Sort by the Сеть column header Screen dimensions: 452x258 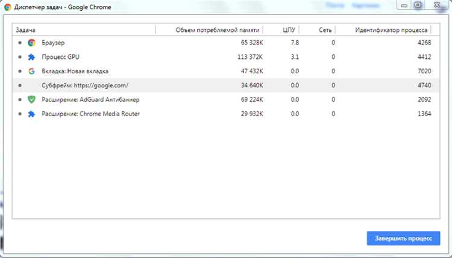point(317,29)
